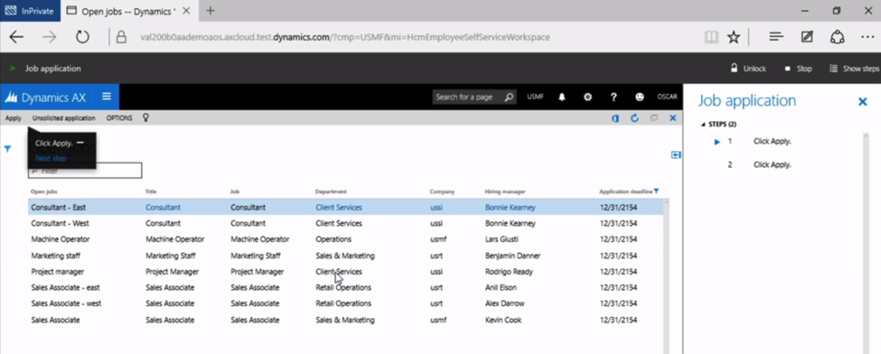Click the Dynamics AX logo

pyautogui.click(x=45, y=98)
